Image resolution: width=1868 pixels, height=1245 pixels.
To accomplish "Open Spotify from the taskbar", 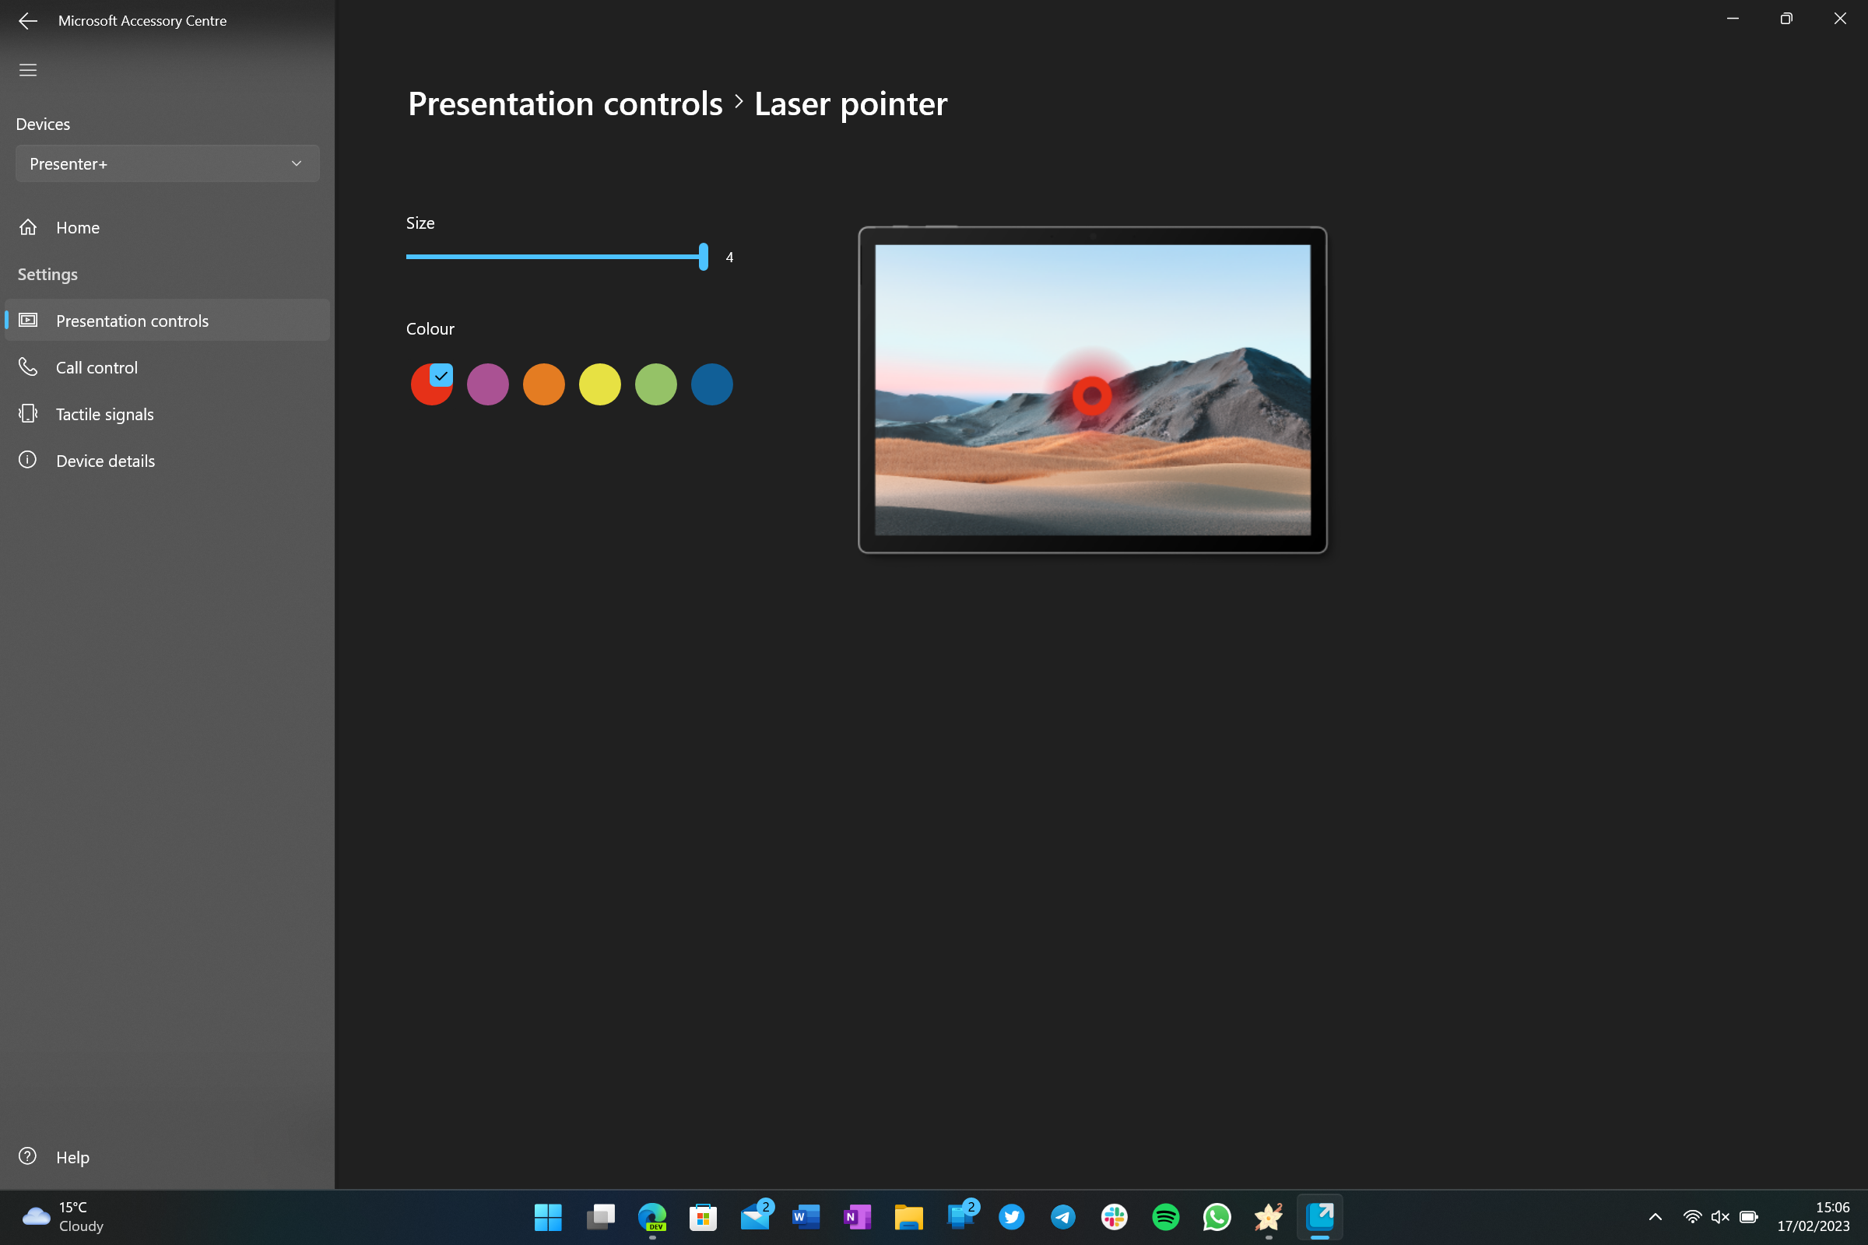I will [x=1165, y=1216].
